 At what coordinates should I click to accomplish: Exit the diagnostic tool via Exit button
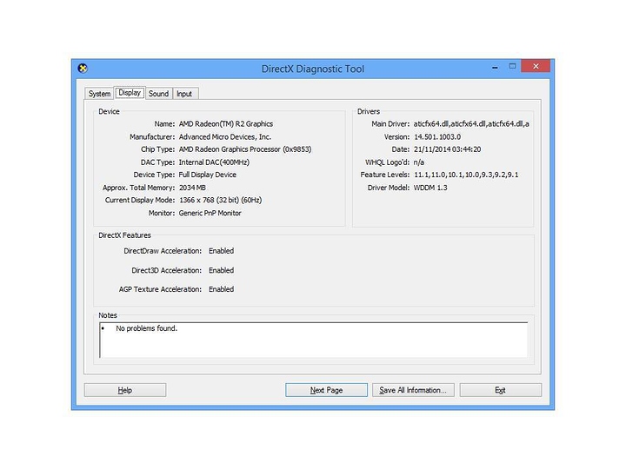point(500,390)
